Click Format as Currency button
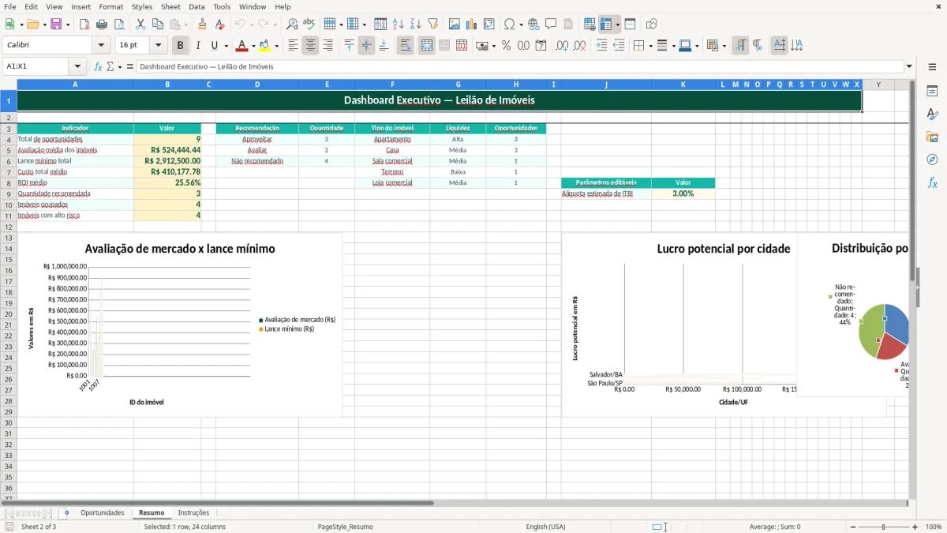This screenshot has height=533, width=947. tap(482, 46)
